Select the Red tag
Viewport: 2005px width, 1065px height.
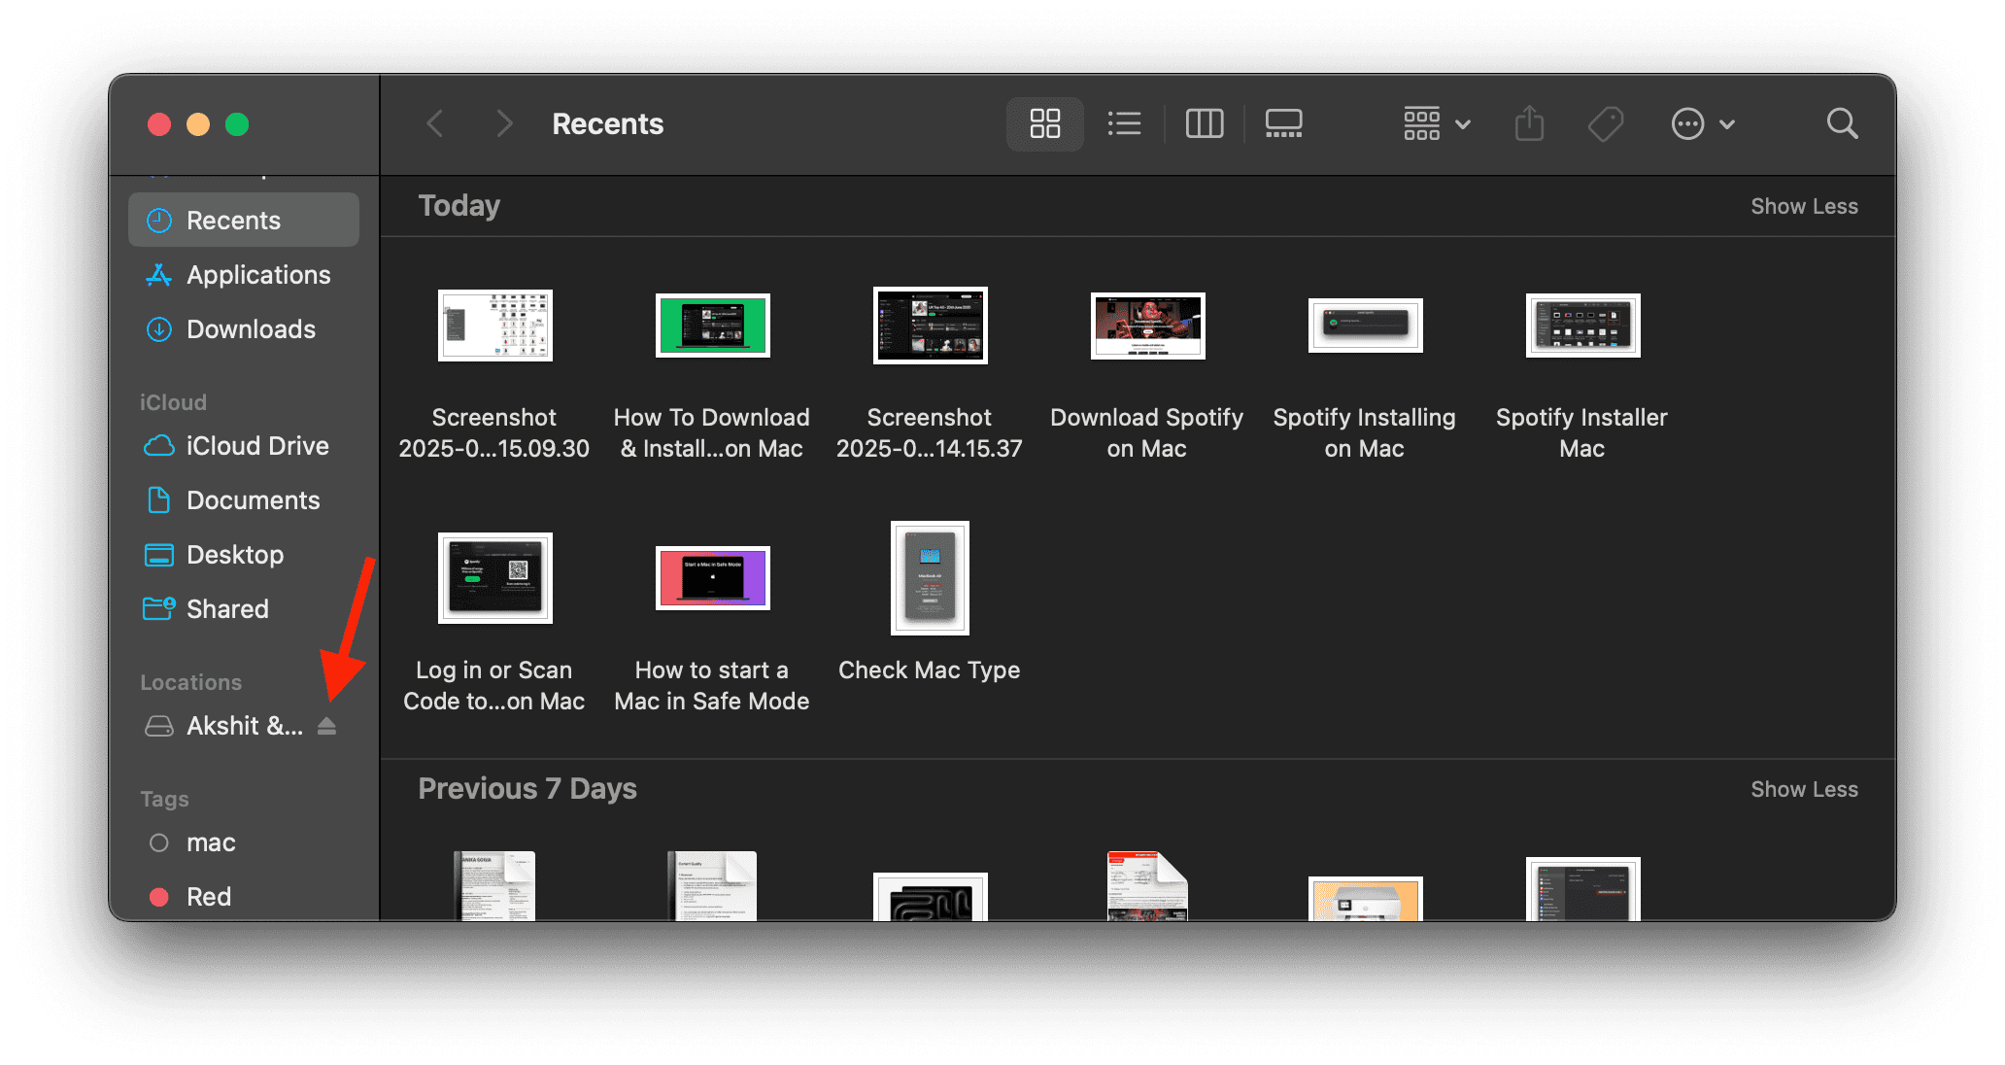pyautogui.click(x=208, y=897)
